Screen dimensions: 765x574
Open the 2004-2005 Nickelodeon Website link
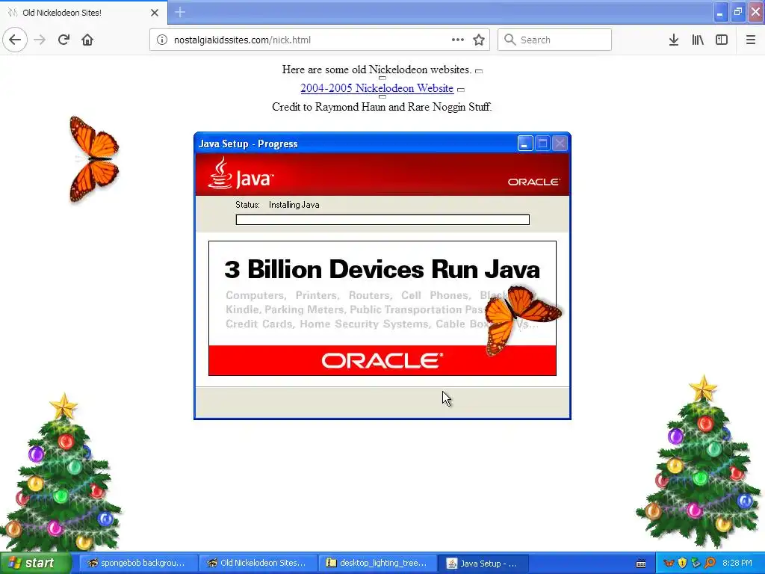pyautogui.click(x=377, y=88)
